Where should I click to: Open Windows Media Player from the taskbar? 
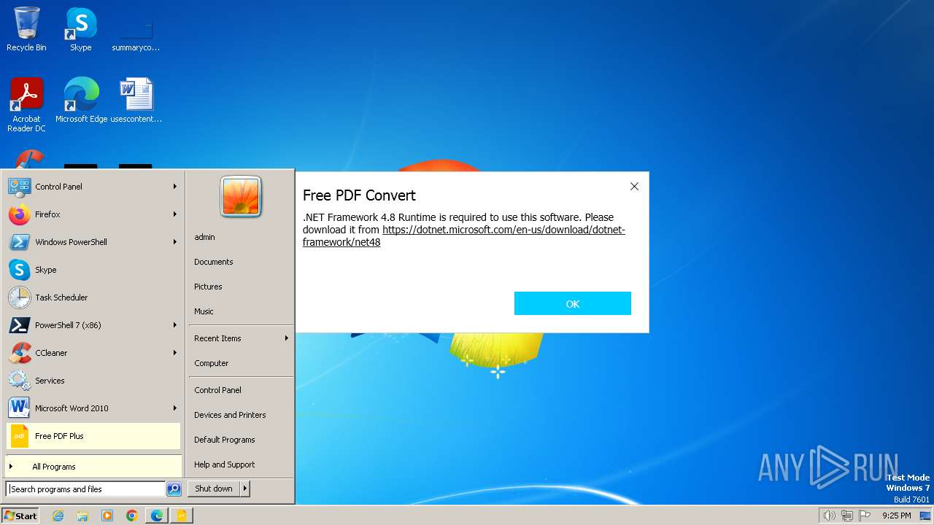coord(107,516)
